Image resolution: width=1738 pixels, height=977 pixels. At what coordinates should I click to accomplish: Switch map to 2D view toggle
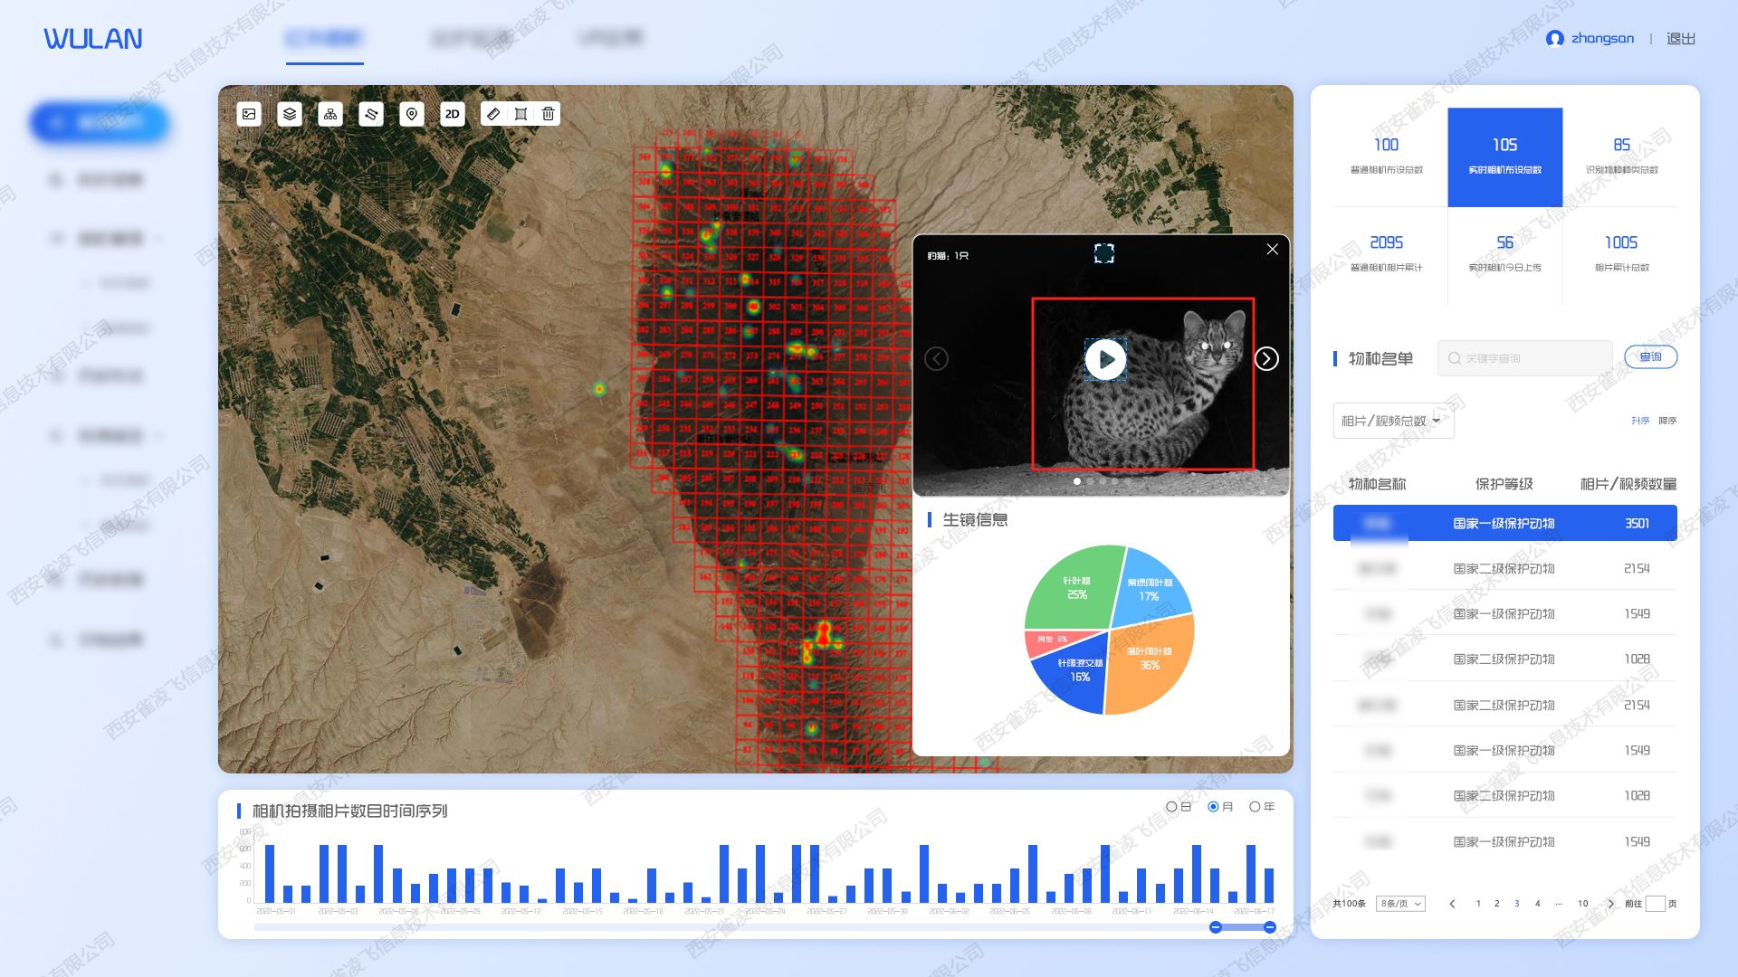click(x=453, y=114)
